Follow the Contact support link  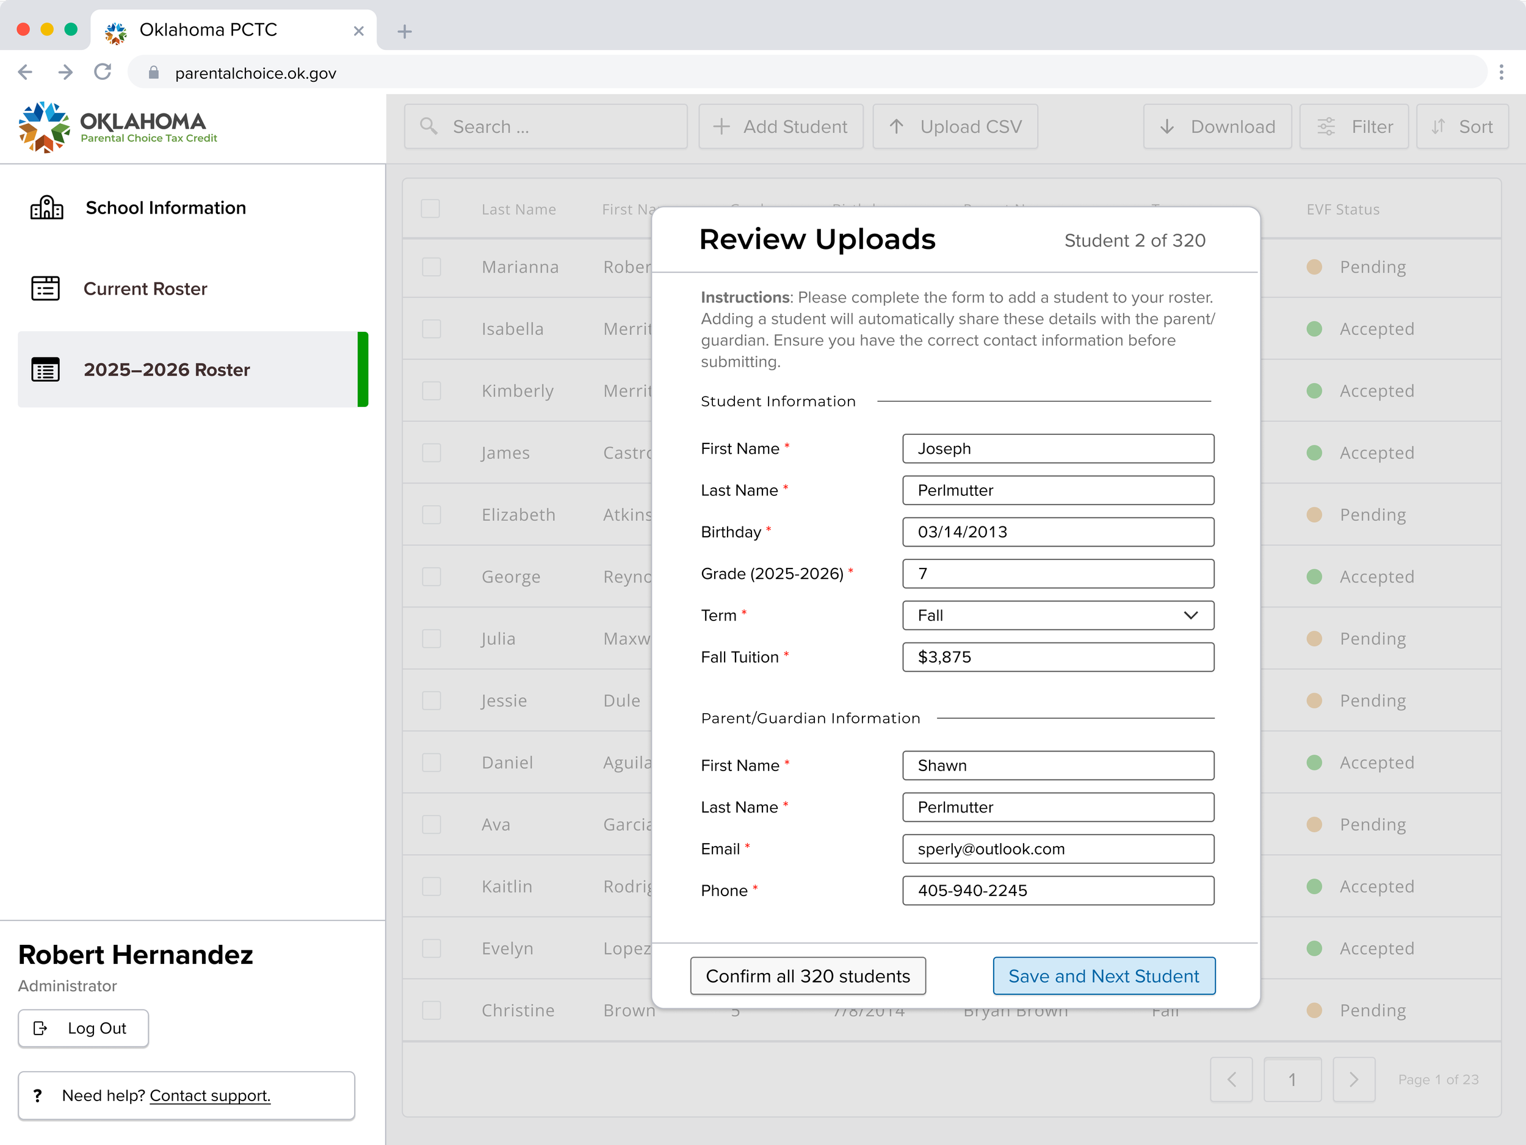[210, 1096]
